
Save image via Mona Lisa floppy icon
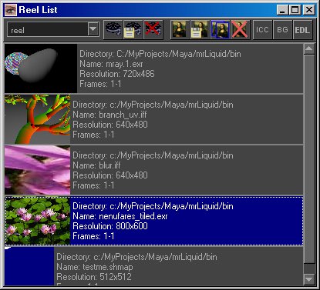coord(200,30)
